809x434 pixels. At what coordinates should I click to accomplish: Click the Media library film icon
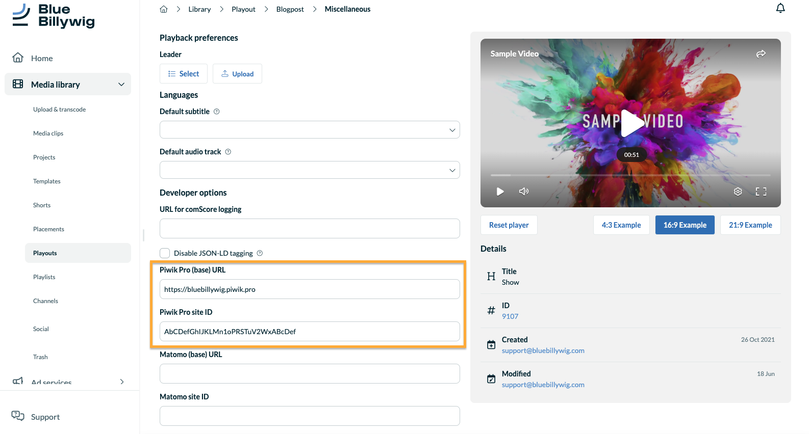[x=18, y=84]
